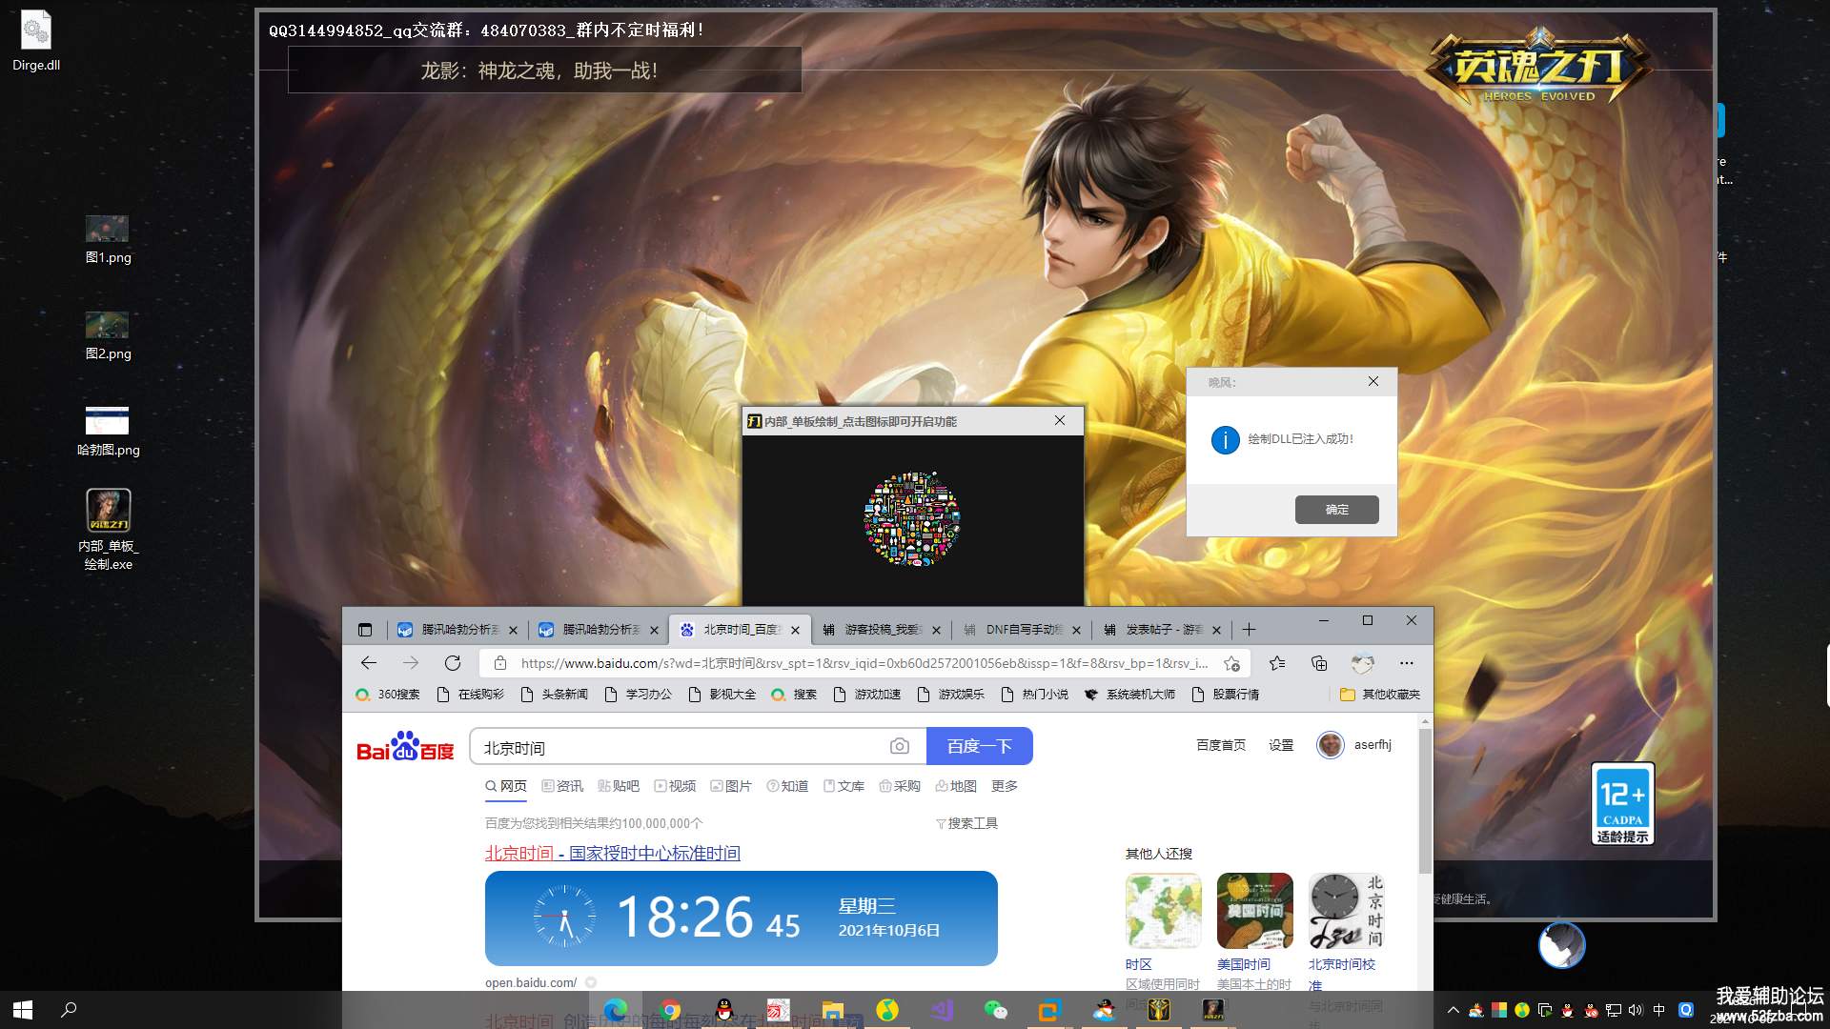Close the 北京时间_百度 tab
1830x1029 pixels.
click(795, 630)
